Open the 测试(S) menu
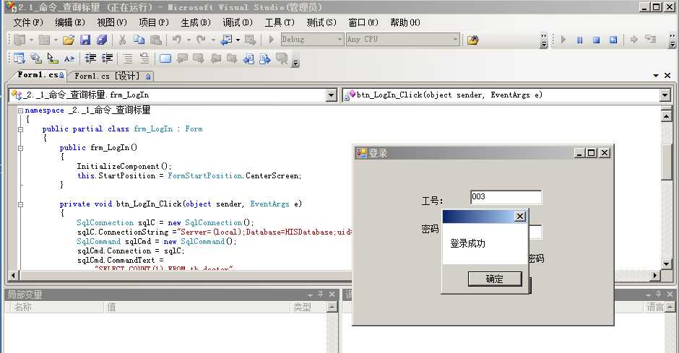This screenshot has height=353, width=679. click(x=321, y=22)
